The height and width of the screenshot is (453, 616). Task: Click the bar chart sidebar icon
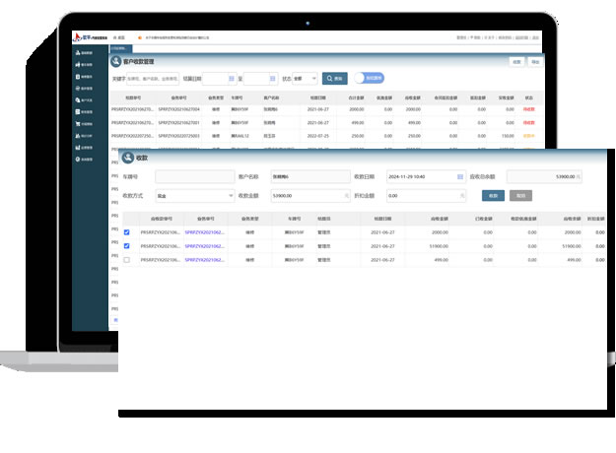[77, 147]
